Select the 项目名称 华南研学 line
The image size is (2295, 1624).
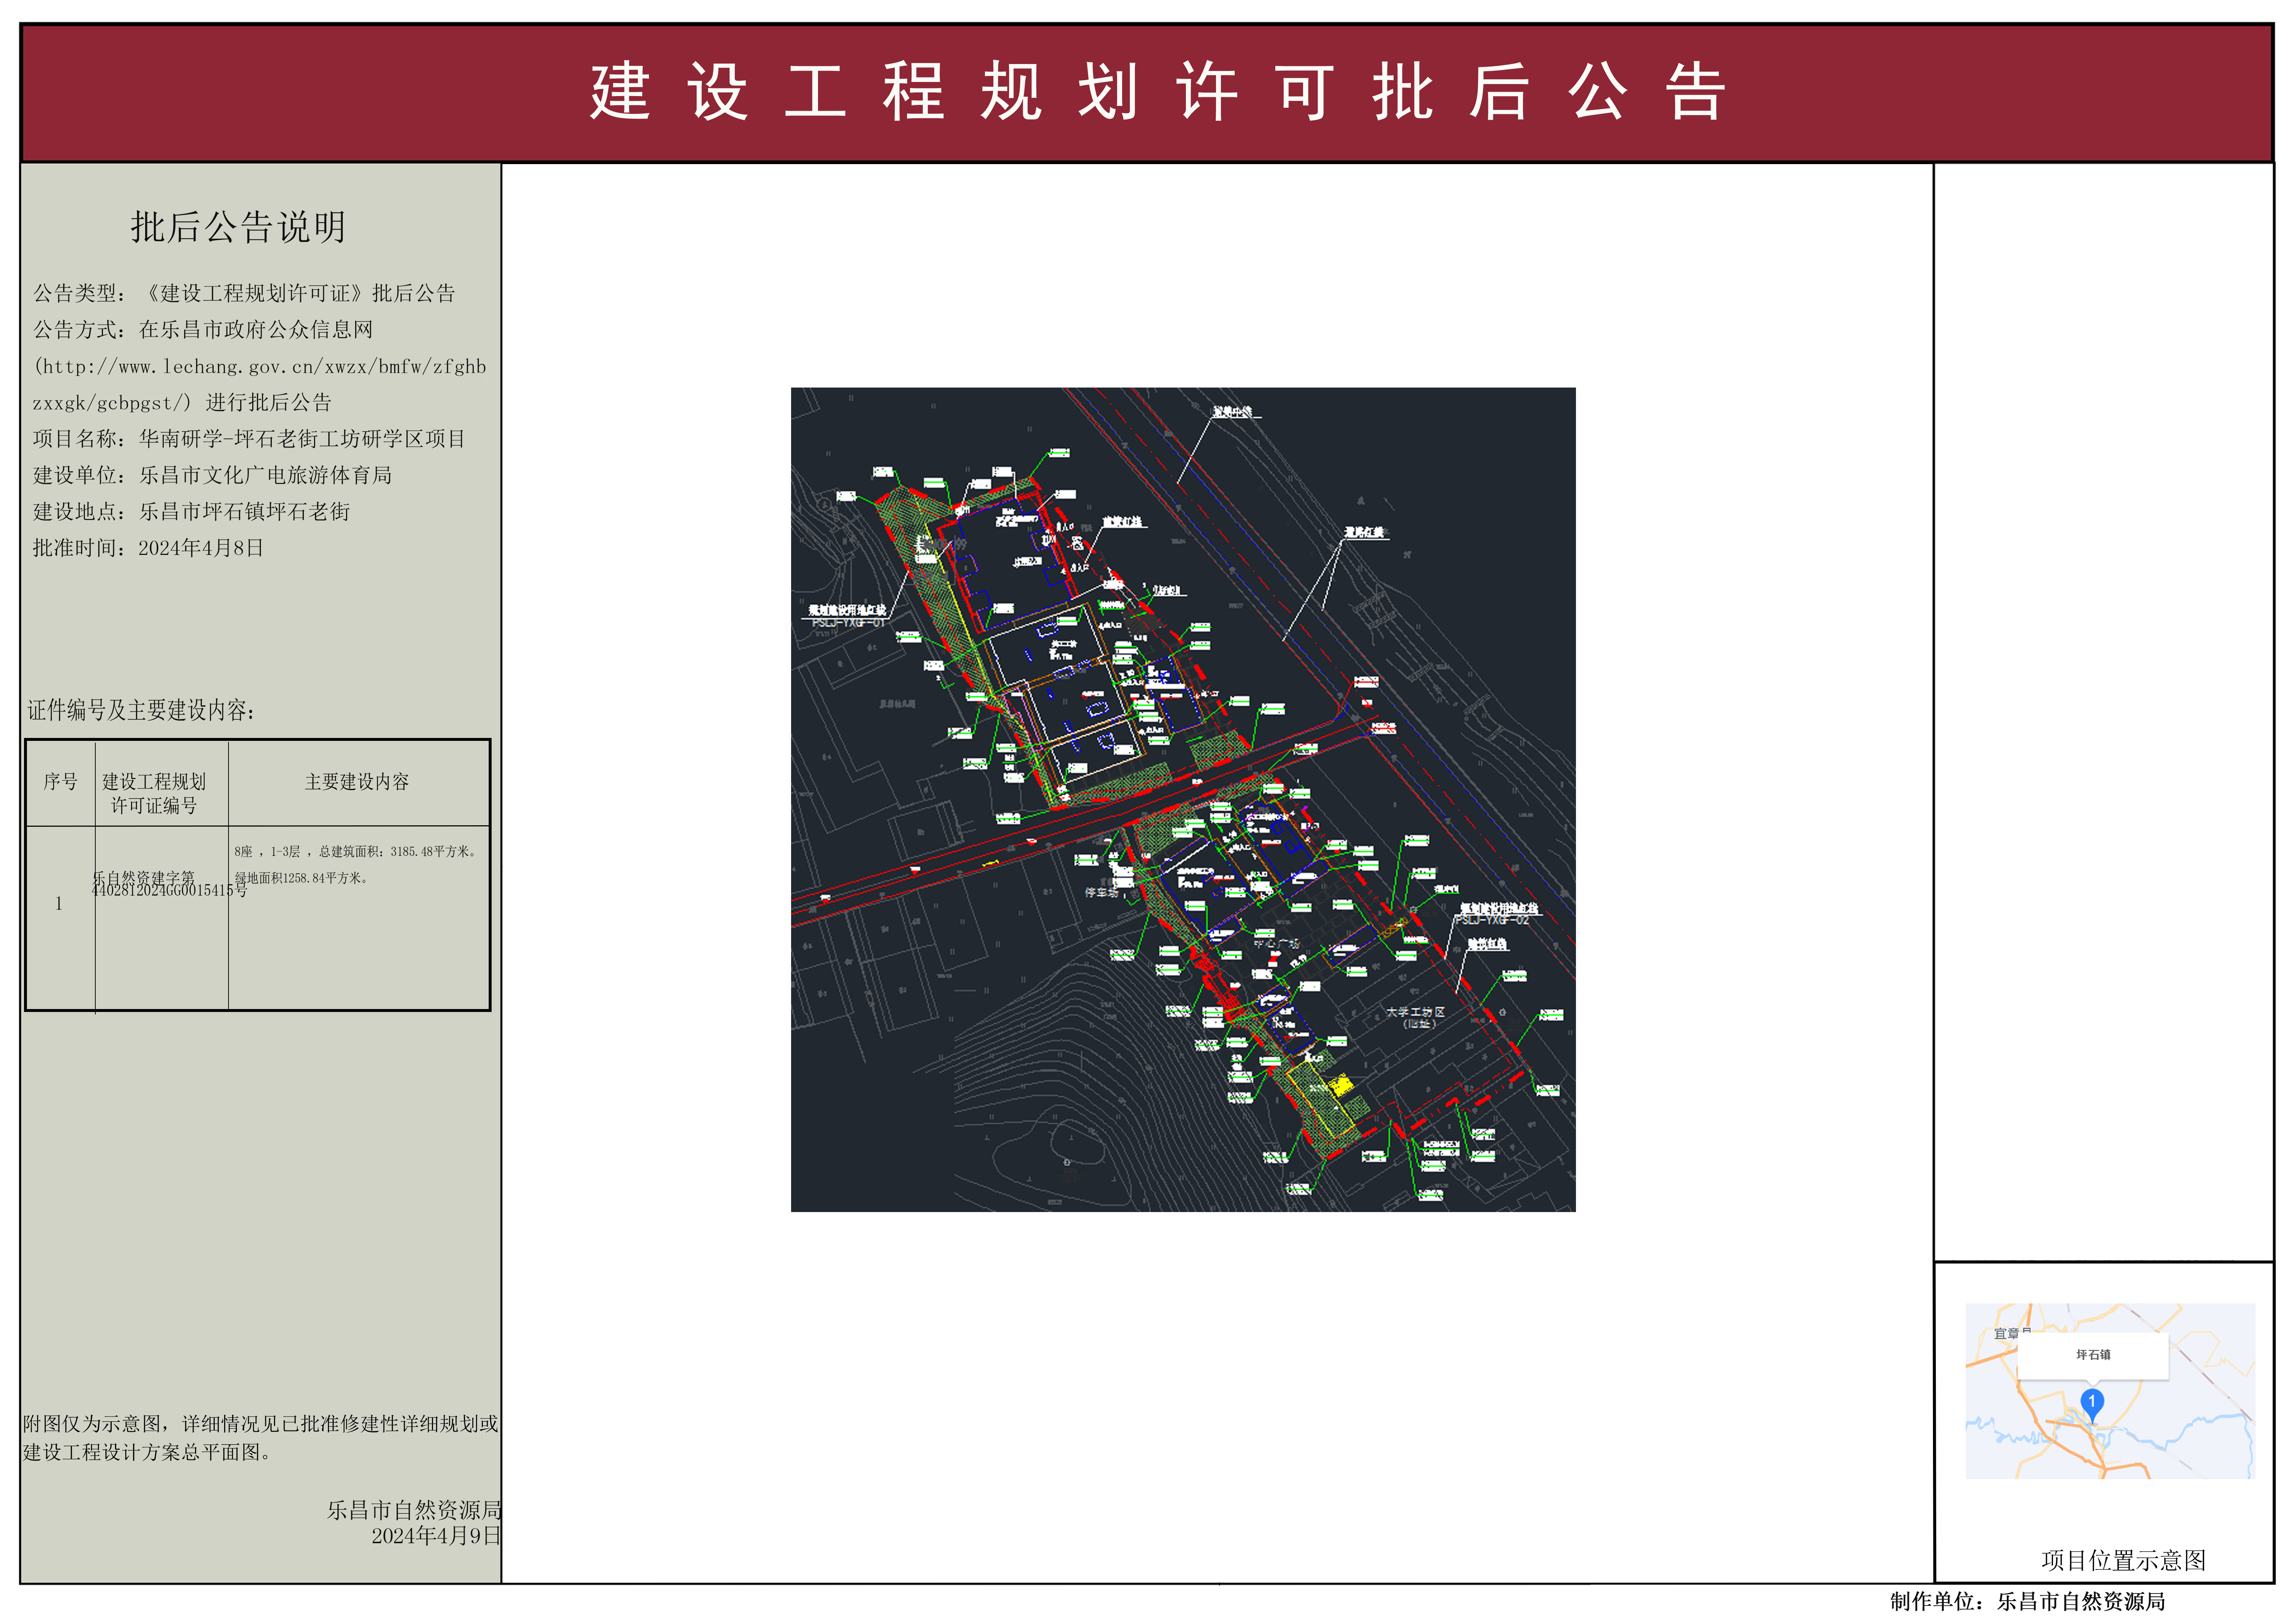click(x=249, y=438)
